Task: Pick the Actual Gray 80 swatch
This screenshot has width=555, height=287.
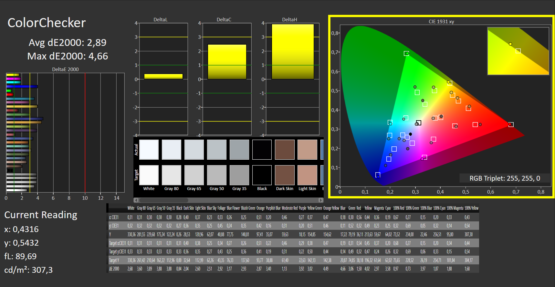Action: point(172,150)
